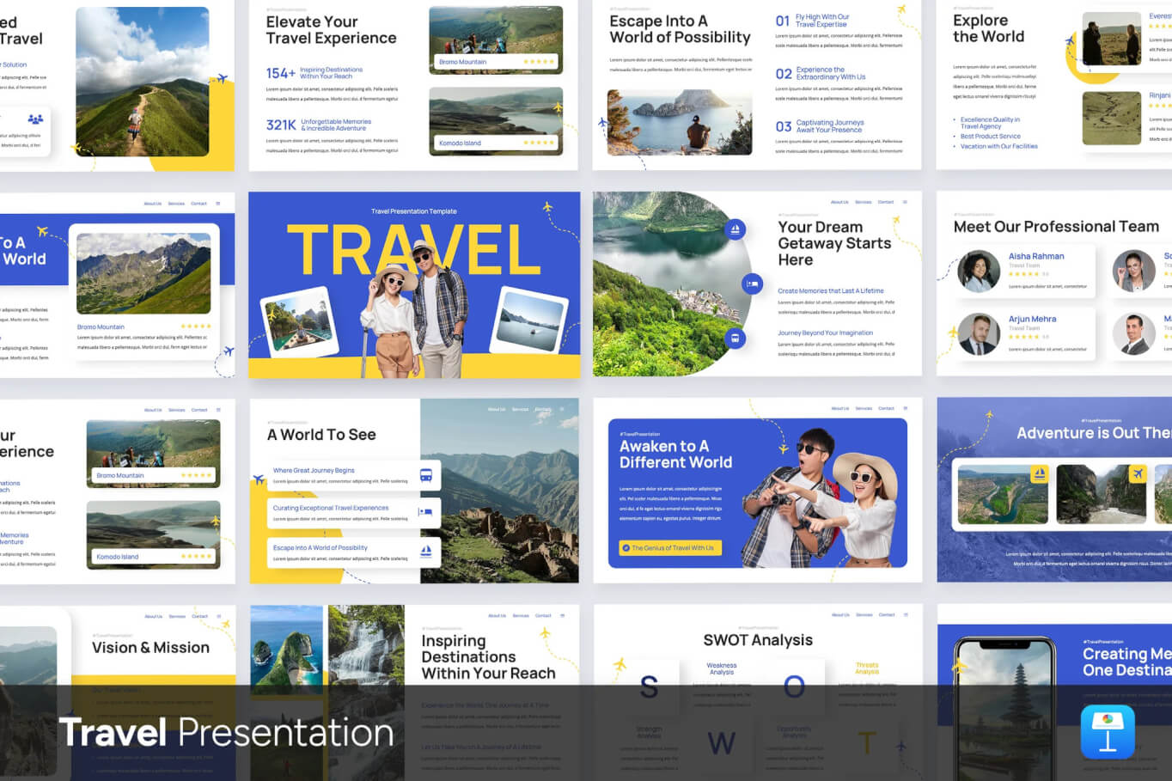Click the Travel Presentation title text
Screen dimensions: 1172x781
[x=226, y=732]
